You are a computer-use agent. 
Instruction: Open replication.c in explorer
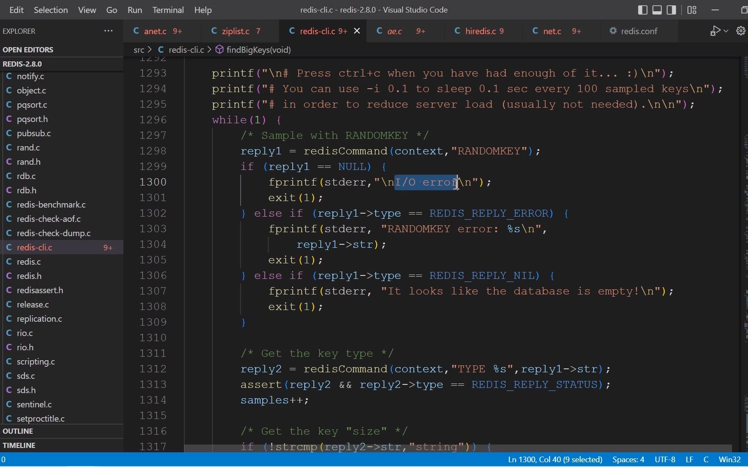pyautogui.click(x=61, y=319)
